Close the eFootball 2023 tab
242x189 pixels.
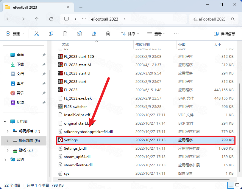(68, 7)
